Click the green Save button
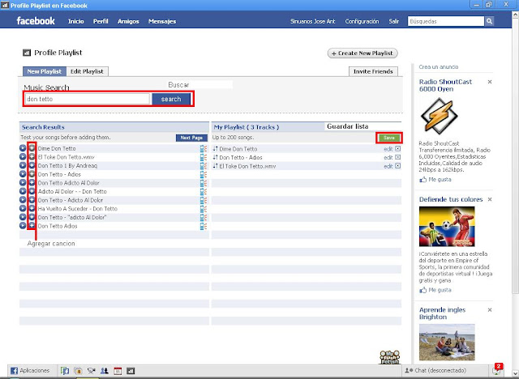The image size is (519, 379). (x=389, y=138)
